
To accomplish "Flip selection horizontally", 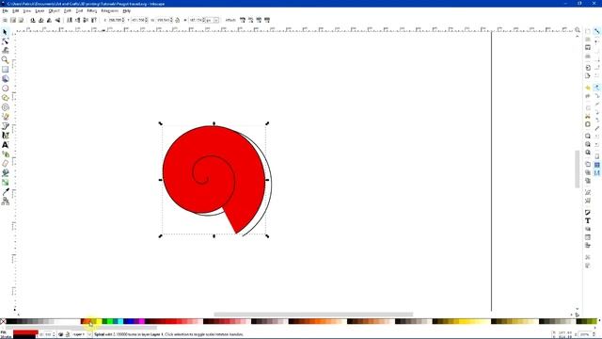I will point(49,20).
